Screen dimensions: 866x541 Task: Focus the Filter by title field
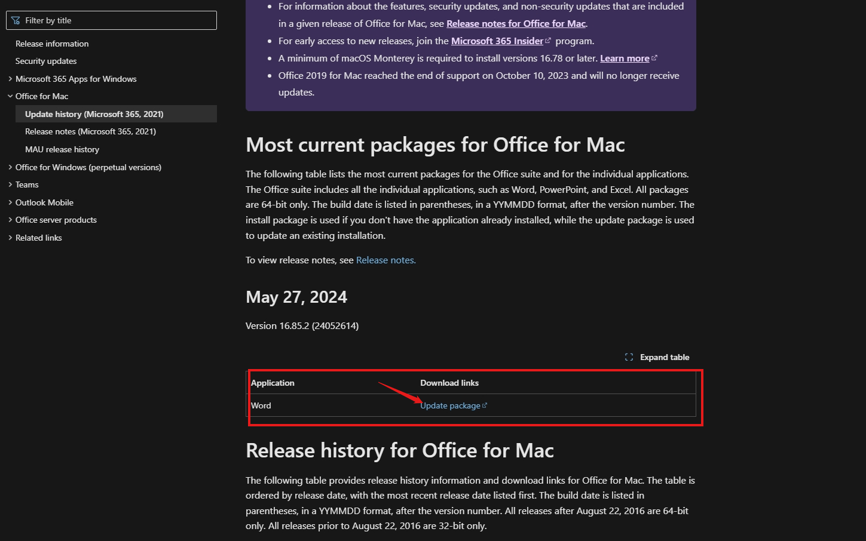click(x=111, y=20)
